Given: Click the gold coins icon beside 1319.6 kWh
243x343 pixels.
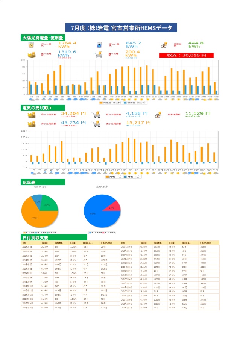Looking at the screenshot, I should [32, 55].
